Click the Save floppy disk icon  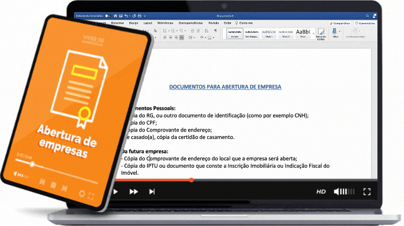click(121, 16)
